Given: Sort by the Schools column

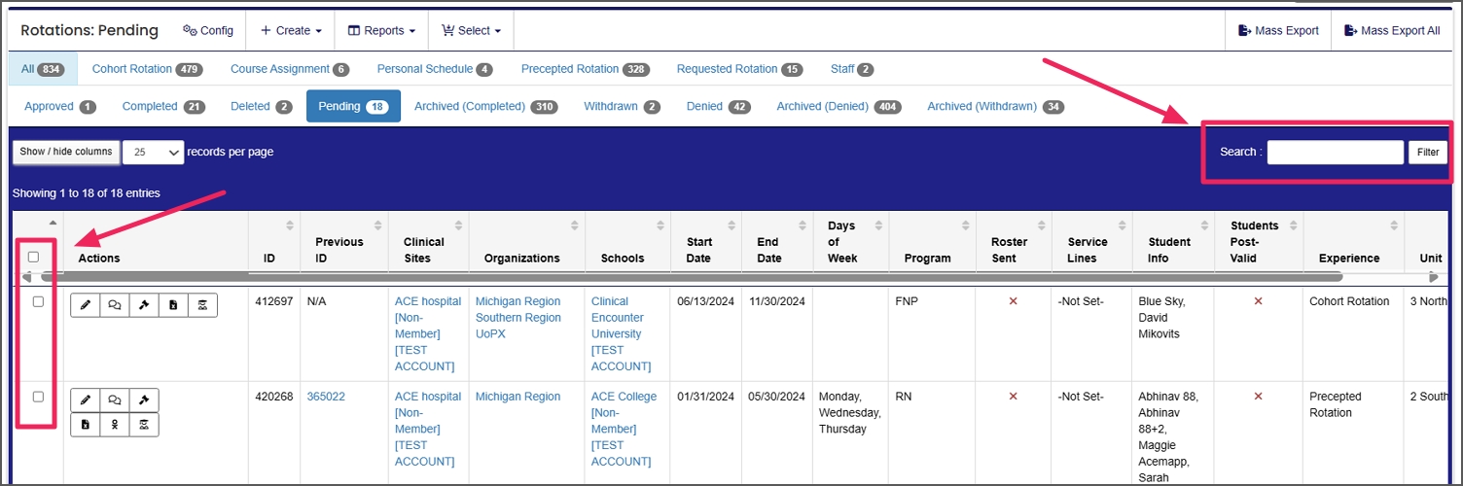Looking at the screenshot, I should coord(660,226).
